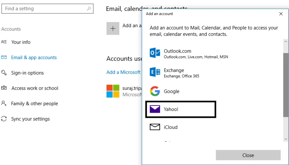Select the suraj.trip Microsoft account entry
Viewport: 289px width, 165px height.
124,91
